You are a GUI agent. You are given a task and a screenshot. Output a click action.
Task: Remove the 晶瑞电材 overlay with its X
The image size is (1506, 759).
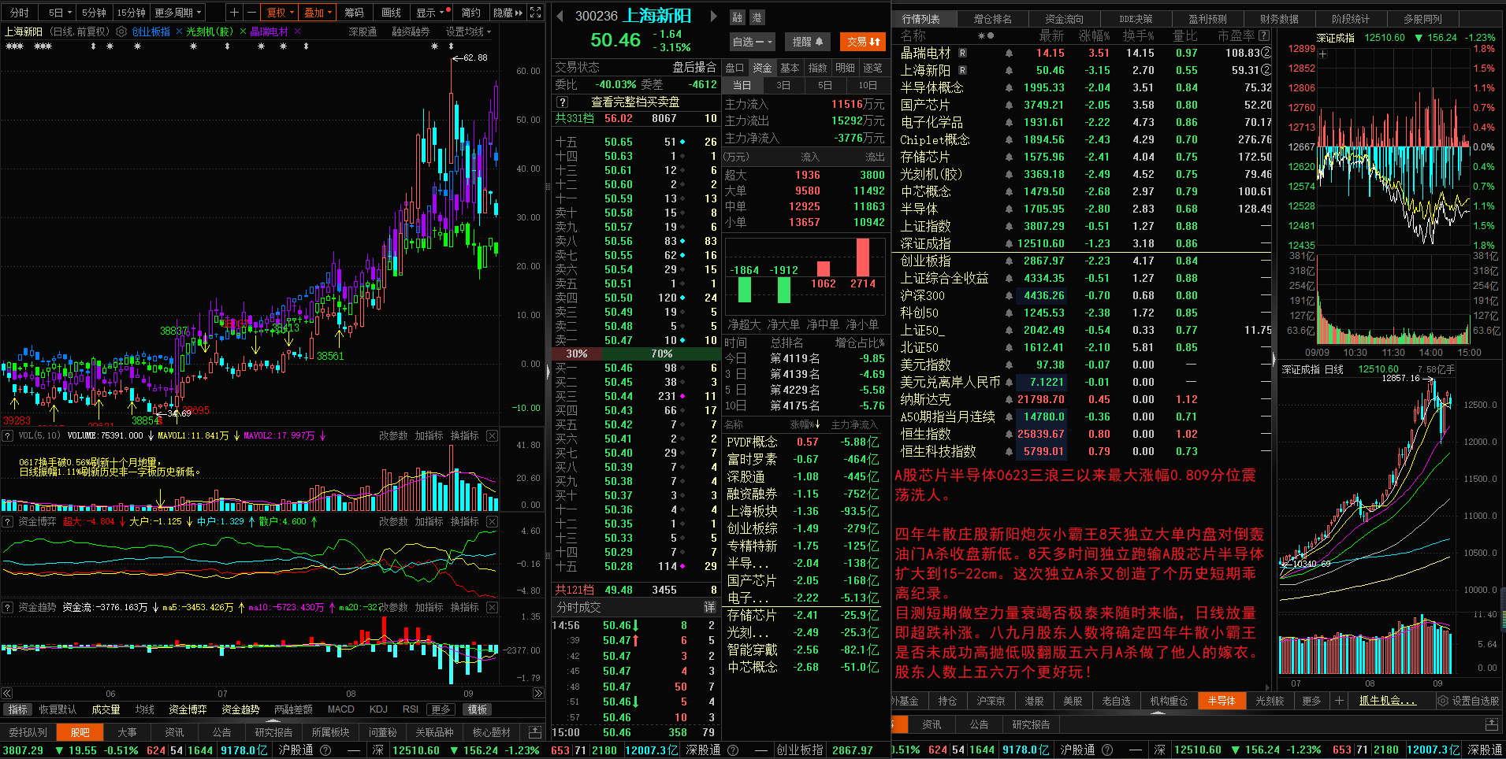coord(297,31)
